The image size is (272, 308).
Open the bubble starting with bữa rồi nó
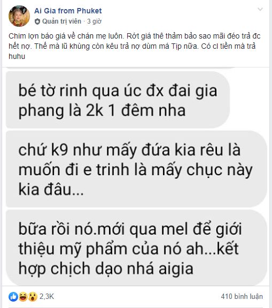tap(136, 248)
